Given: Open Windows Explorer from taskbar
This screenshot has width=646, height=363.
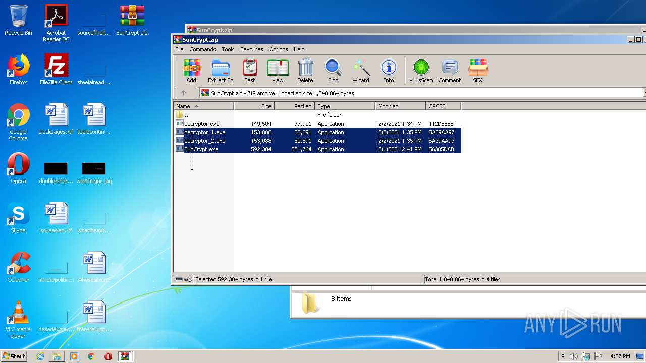Looking at the screenshot, I should coord(57,356).
